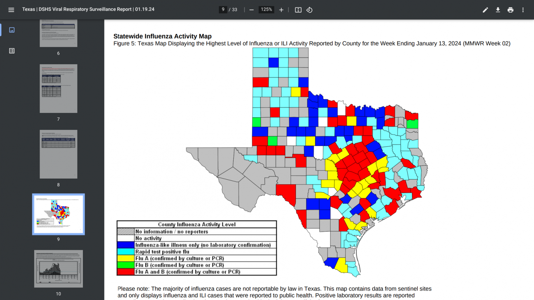The image size is (534, 300).
Task: Open page 10 chart thumbnail
Action: pyautogui.click(x=58, y=269)
